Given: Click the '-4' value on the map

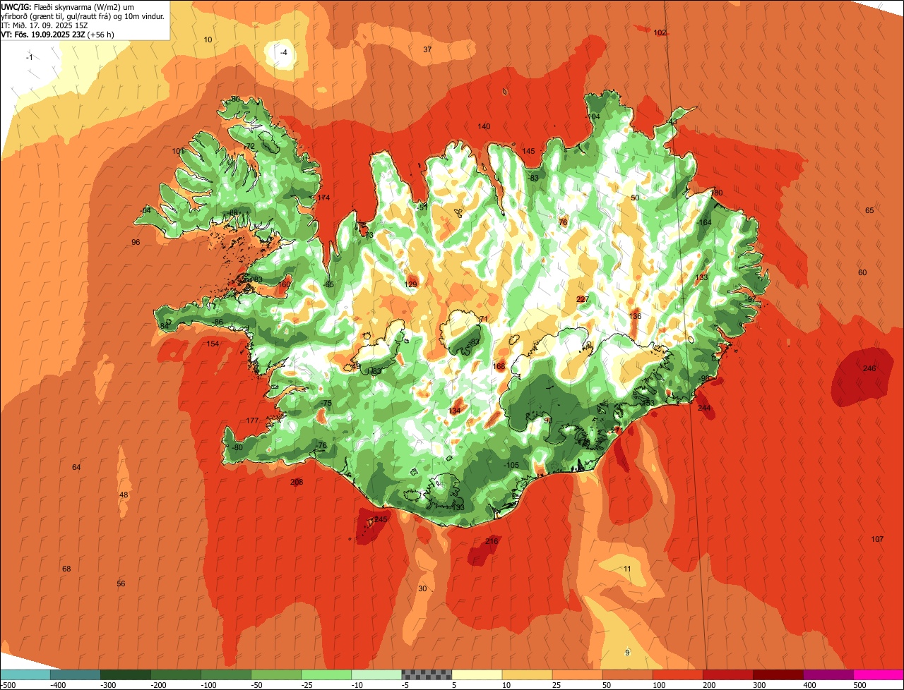Looking at the screenshot, I should point(284,53).
